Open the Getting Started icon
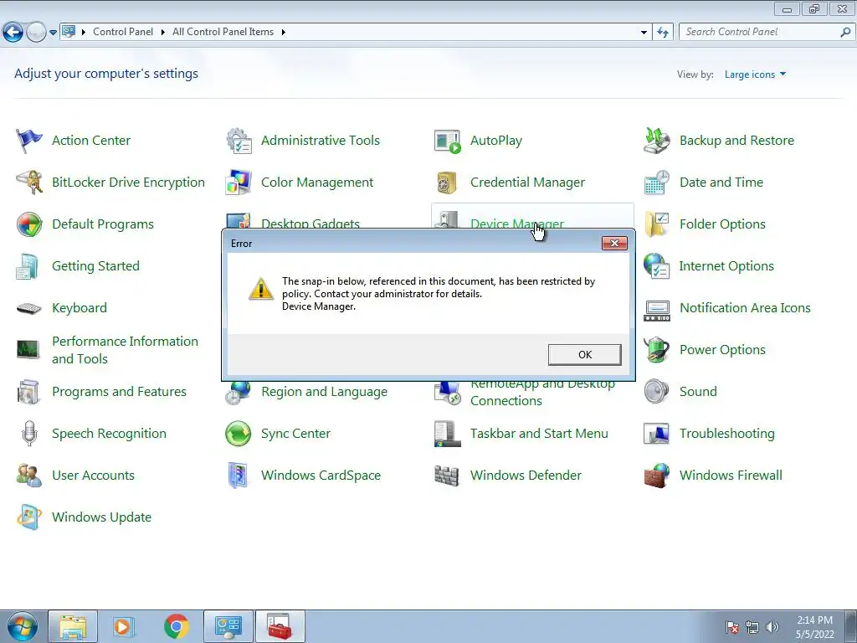857x643 pixels. coord(28,266)
